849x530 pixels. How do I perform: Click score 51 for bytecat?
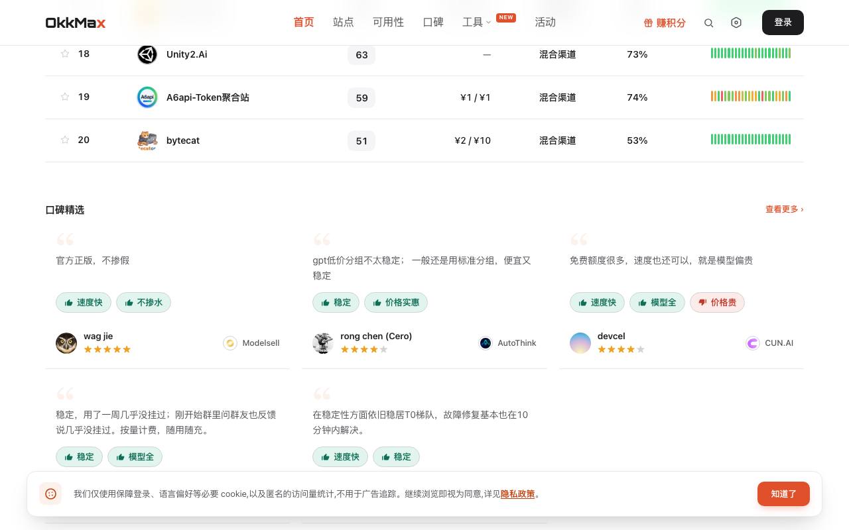361,140
